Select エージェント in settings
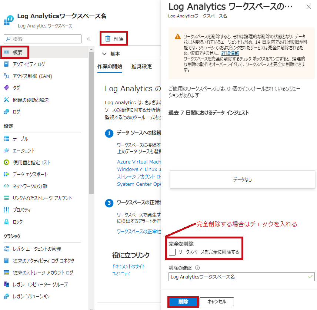Screen dimensions: 317x310 pyautogui.click(x=24, y=151)
